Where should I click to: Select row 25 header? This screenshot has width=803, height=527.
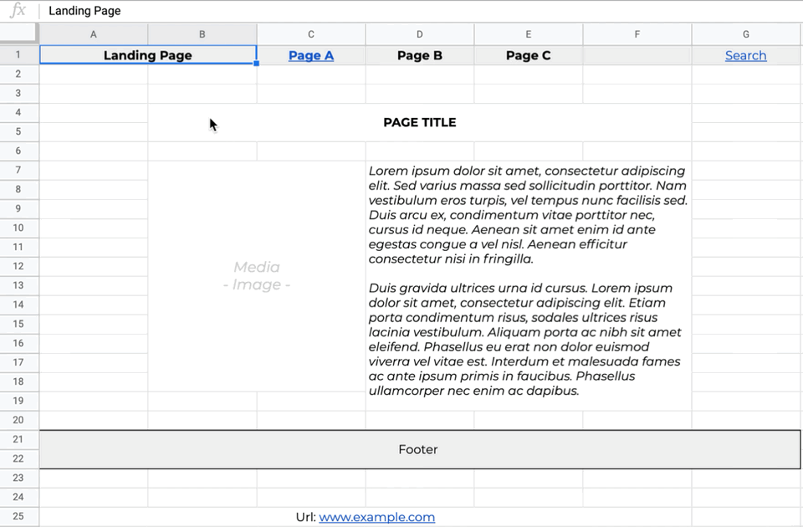(x=18, y=516)
